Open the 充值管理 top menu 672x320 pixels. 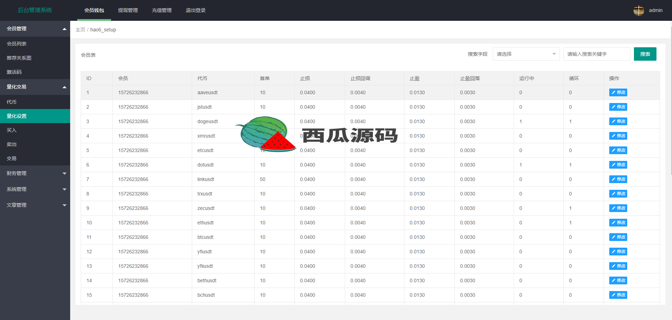[162, 10]
